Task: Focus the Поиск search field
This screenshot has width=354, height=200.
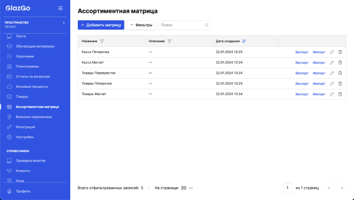Action: coord(185,25)
